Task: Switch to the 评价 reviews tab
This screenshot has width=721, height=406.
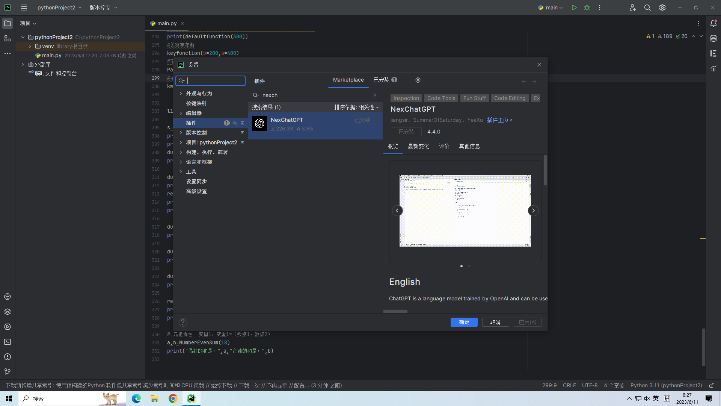Action: coord(444,147)
